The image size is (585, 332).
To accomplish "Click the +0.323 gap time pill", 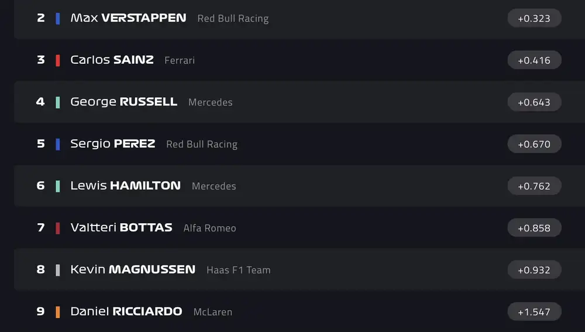I will 534,18.
